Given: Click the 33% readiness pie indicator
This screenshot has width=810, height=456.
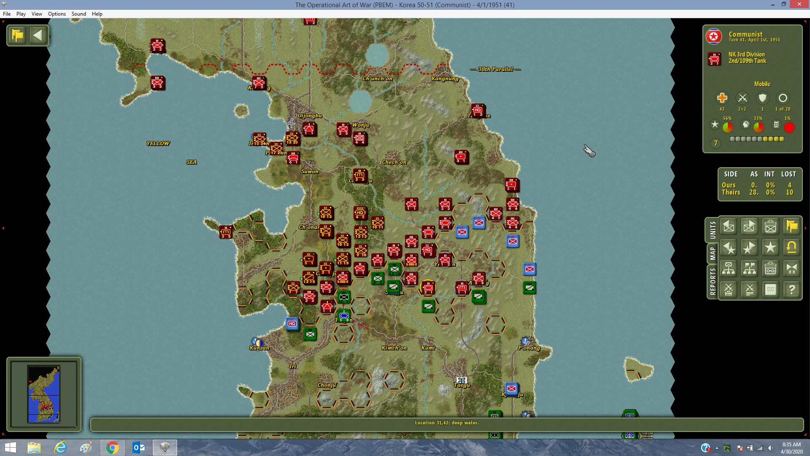Looking at the screenshot, I should click(x=759, y=127).
